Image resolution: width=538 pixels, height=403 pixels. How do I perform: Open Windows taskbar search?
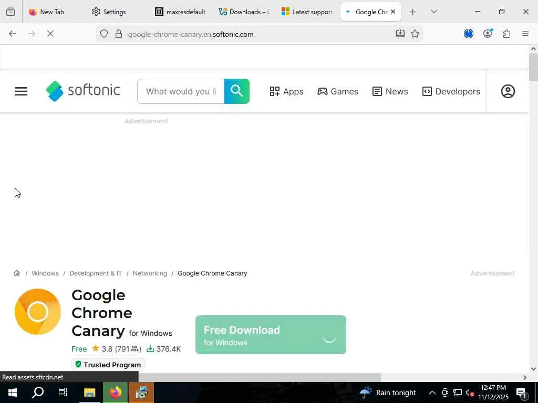pyautogui.click(x=38, y=393)
